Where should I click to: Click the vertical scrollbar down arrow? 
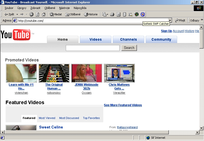tap(201, 128)
